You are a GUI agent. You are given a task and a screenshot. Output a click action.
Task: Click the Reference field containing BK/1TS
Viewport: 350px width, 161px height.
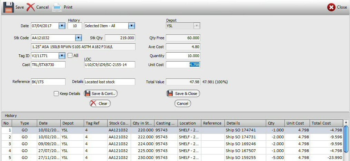point(48,82)
